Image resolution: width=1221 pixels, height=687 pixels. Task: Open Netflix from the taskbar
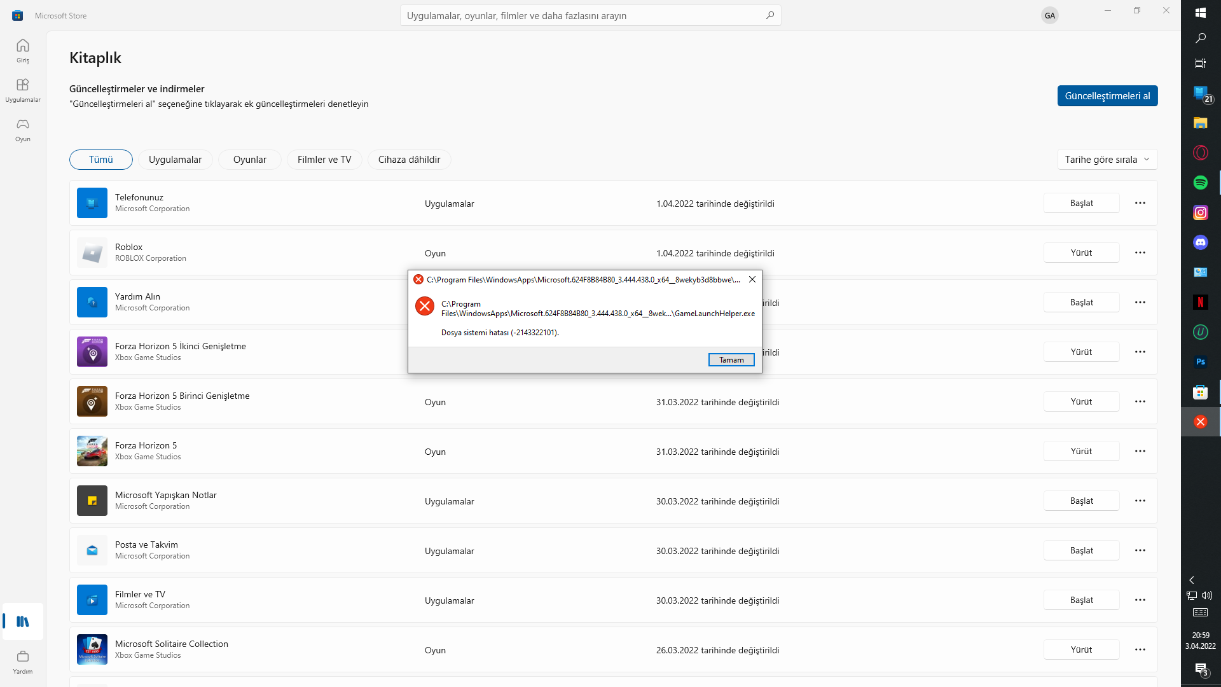pos(1201,302)
